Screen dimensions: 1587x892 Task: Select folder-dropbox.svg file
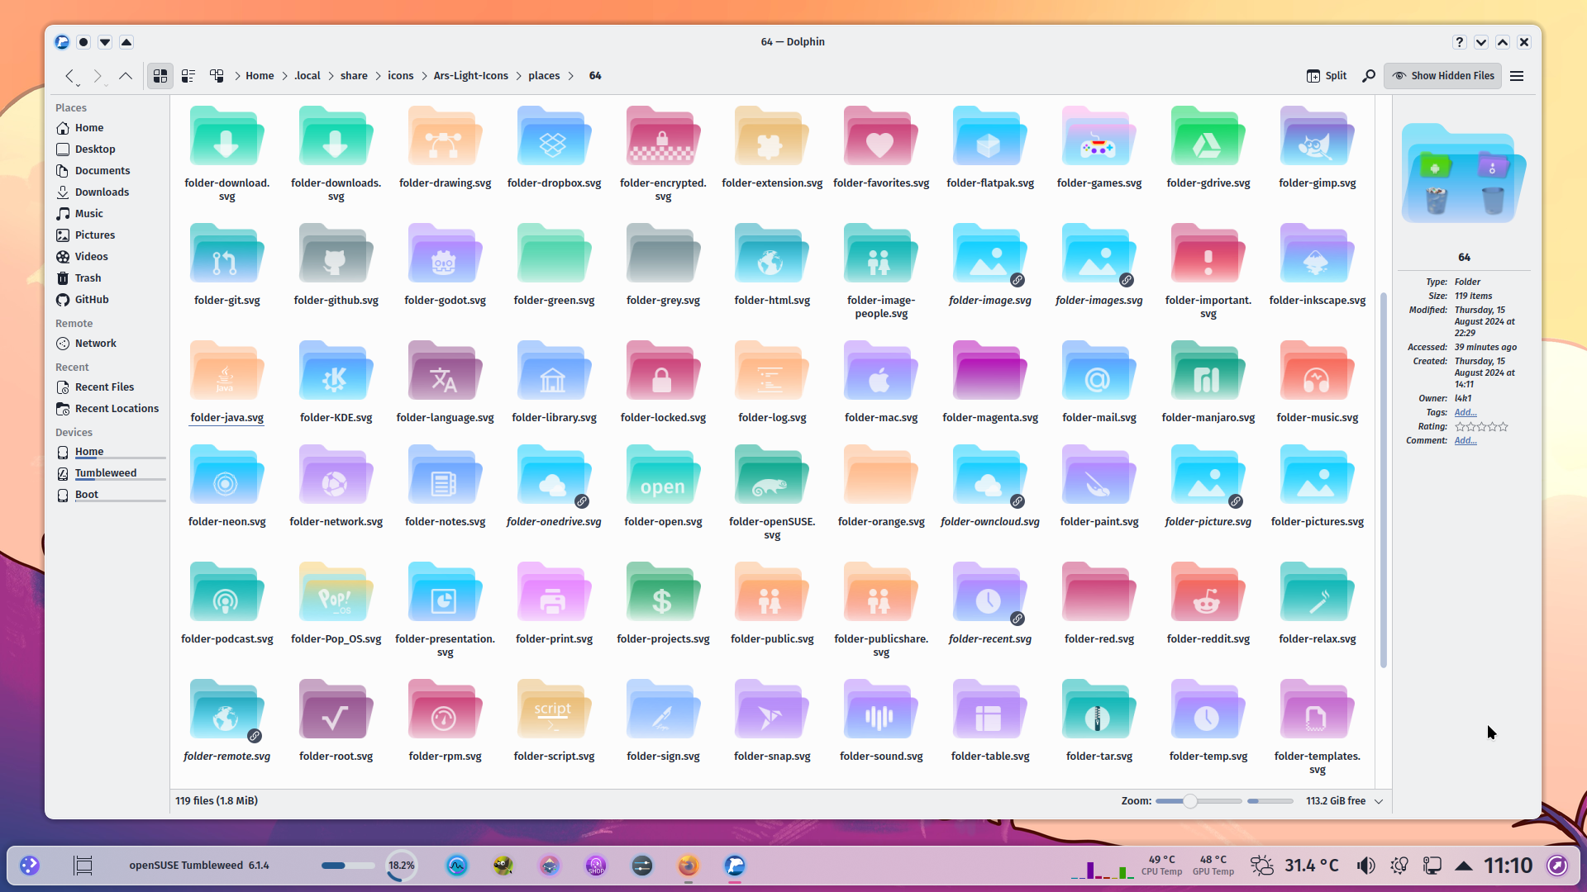(554, 149)
